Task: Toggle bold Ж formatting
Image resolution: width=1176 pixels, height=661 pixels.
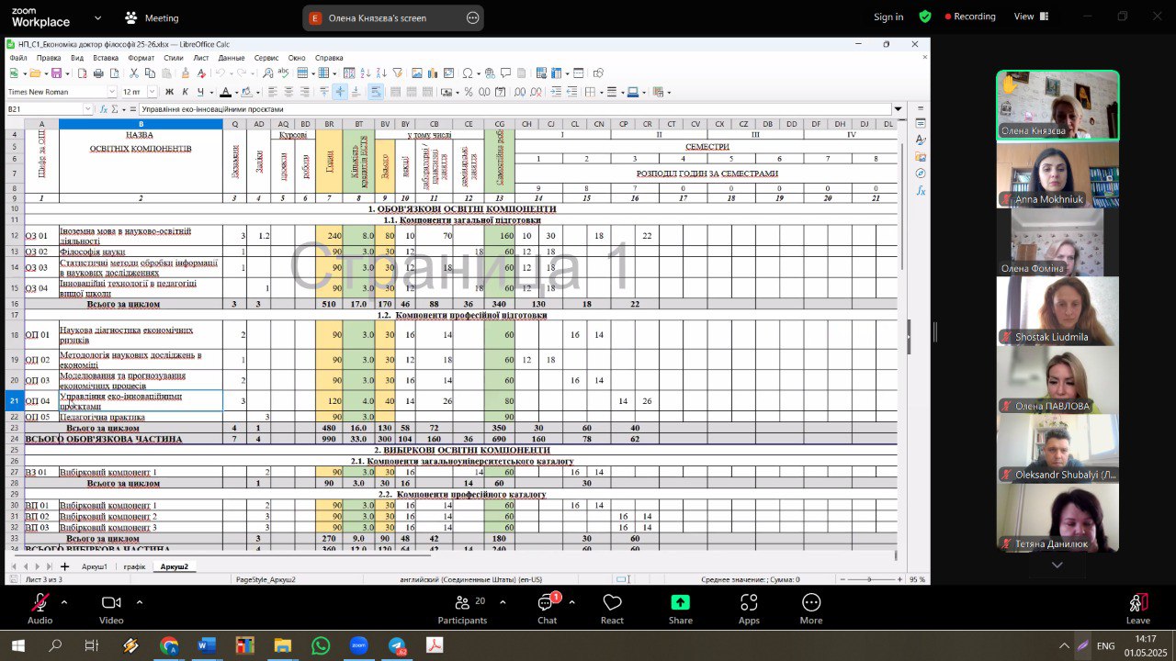Action: [169, 92]
